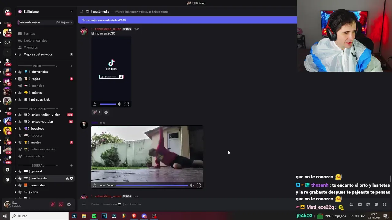Open the discover servers compass icon
Image resolution: width=392 pixels, height=220 pixels.
point(7,179)
